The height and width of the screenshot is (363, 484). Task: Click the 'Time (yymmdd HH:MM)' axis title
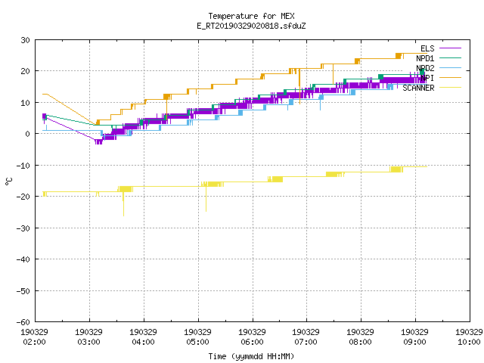pyautogui.click(x=251, y=356)
